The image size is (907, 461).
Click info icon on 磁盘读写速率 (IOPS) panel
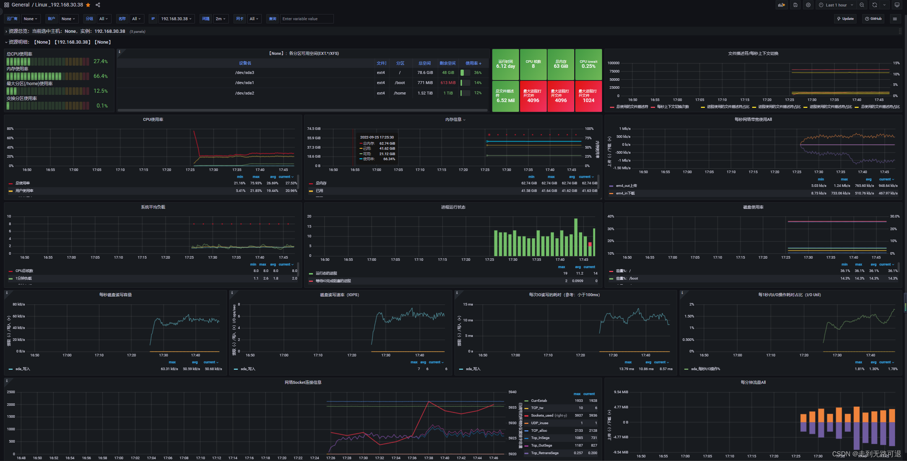pyautogui.click(x=232, y=293)
